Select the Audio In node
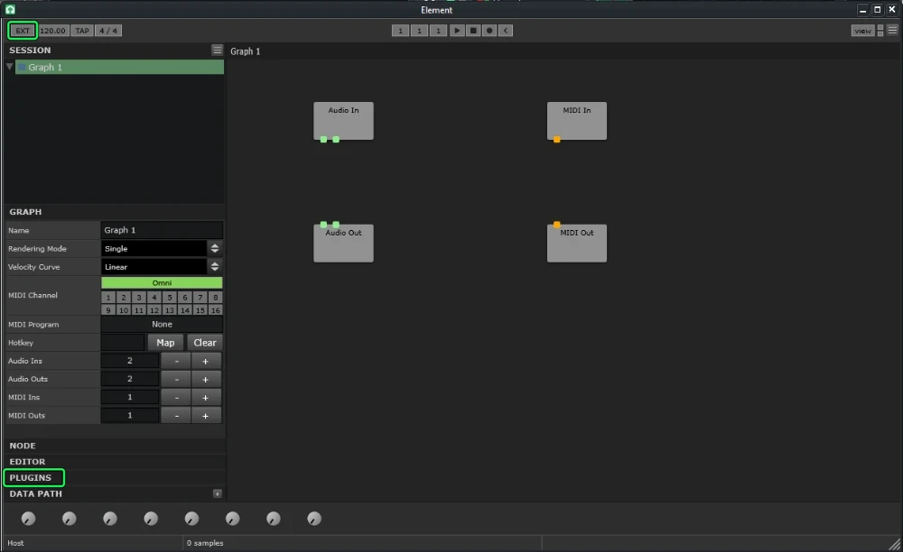The height and width of the screenshot is (552, 903). point(343,121)
